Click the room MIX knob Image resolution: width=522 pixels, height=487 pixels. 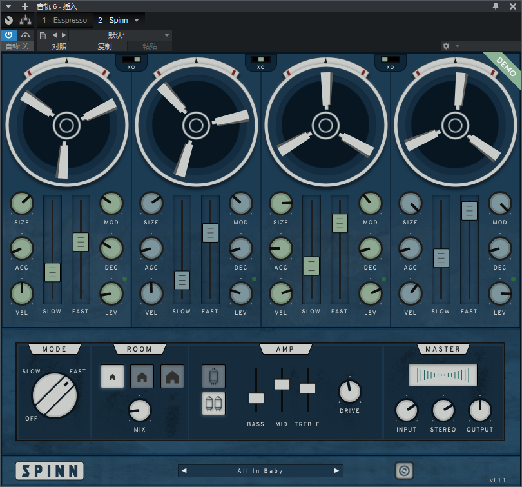point(139,410)
